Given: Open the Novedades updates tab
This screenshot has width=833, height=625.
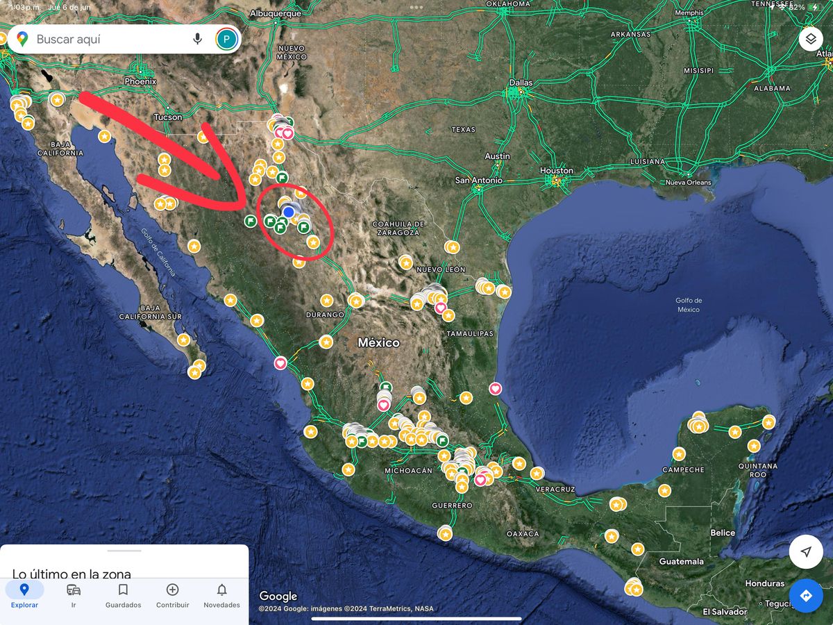Looking at the screenshot, I should (221, 595).
